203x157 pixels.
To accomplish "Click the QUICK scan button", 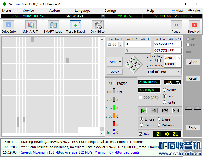I will tap(115, 72).
